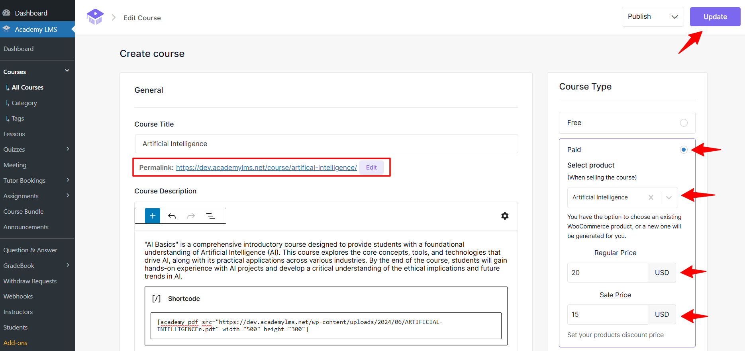Screen dimensions: 745x351
Task: Open the course permalink URL
Action: click(x=266, y=168)
